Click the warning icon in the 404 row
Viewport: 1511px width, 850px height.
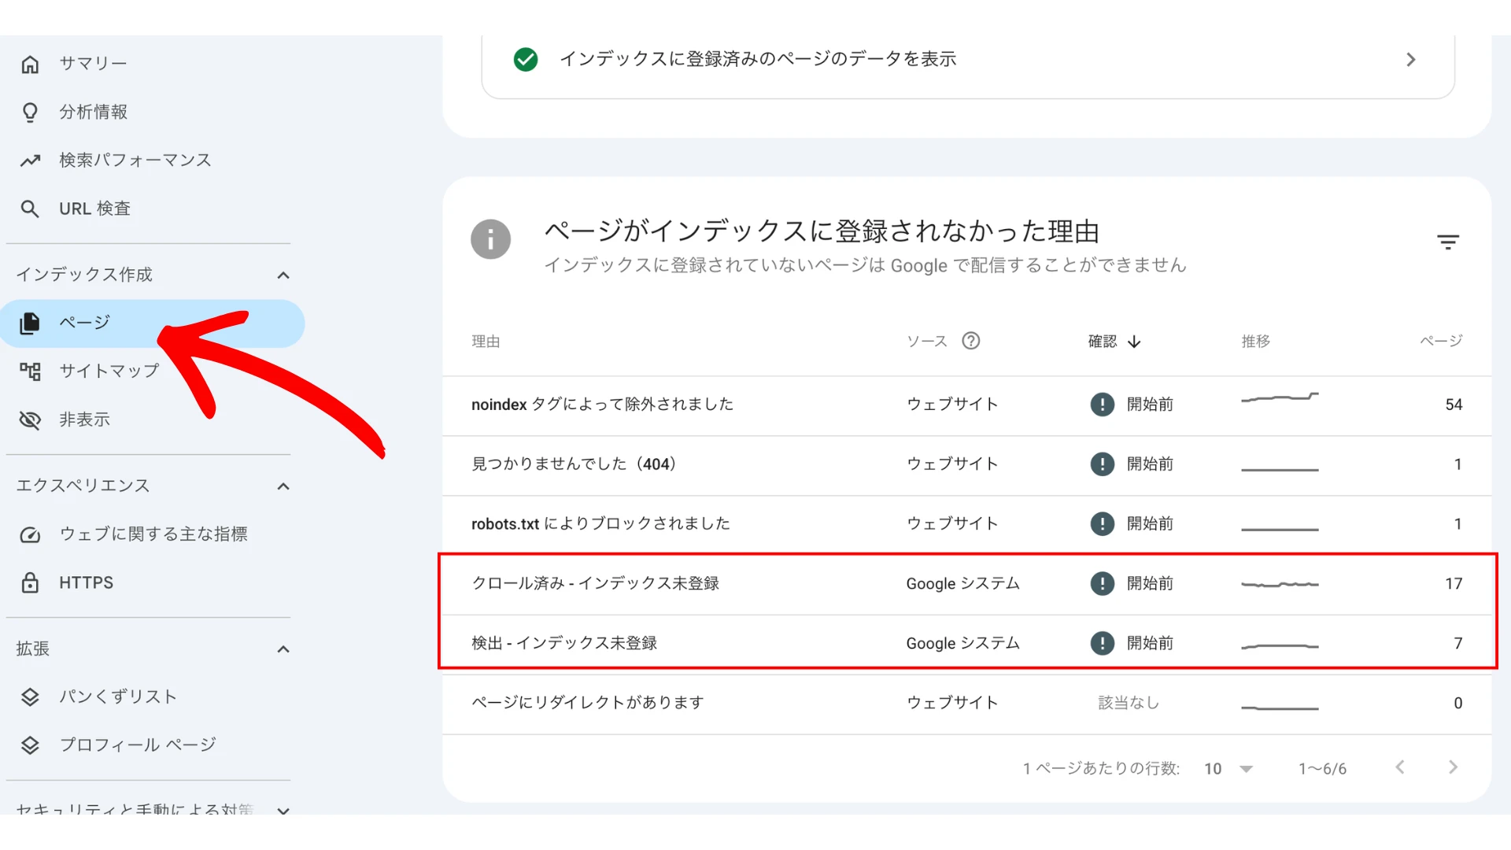pos(1103,464)
